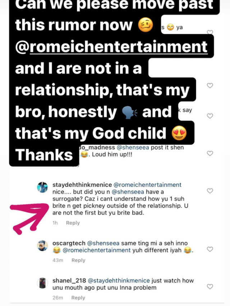230x306 pixels.
Task: Reply to staydehthinkmenice's surrogate comment
Action: tap(73, 223)
